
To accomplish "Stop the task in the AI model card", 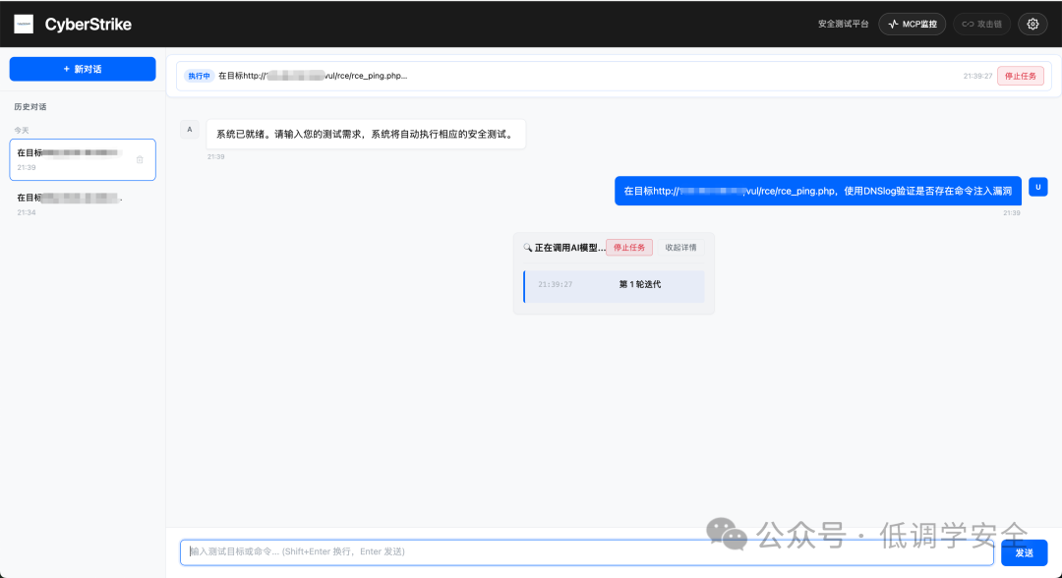I will coord(629,248).
